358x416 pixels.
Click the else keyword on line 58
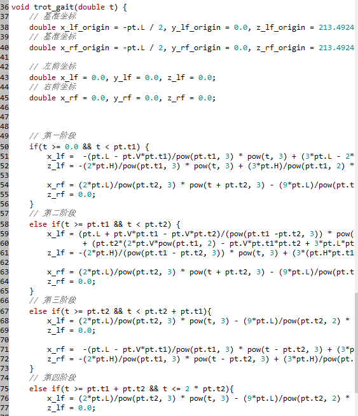point(38,224)
